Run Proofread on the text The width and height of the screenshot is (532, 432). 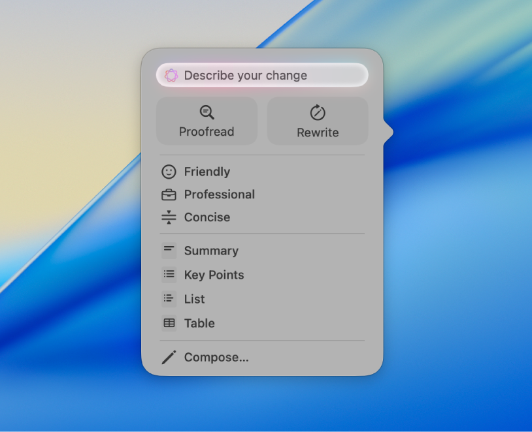pos(207,121)
